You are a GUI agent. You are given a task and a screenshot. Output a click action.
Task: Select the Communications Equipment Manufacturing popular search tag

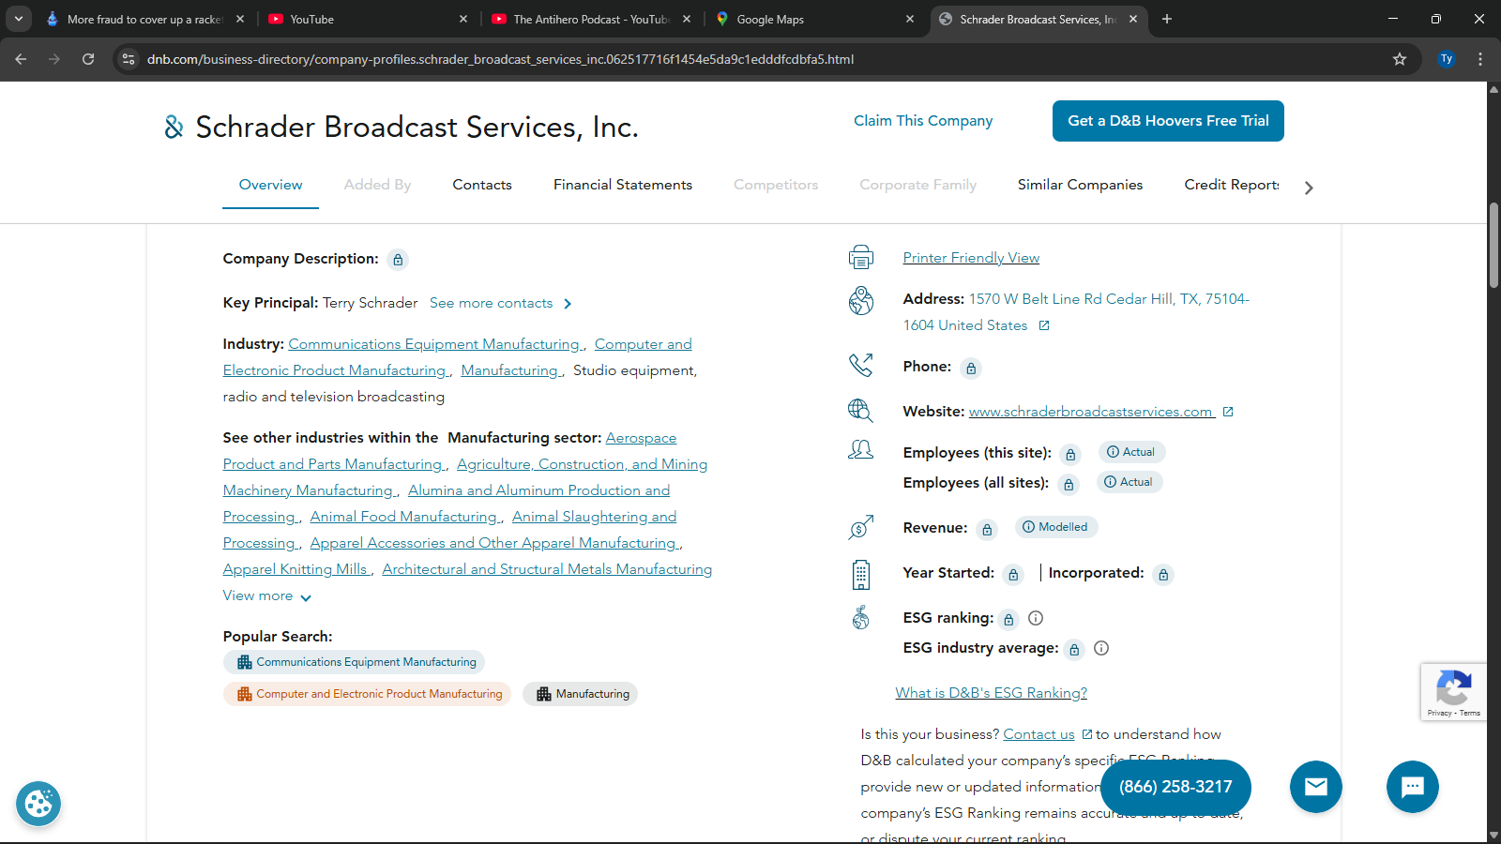354,662
